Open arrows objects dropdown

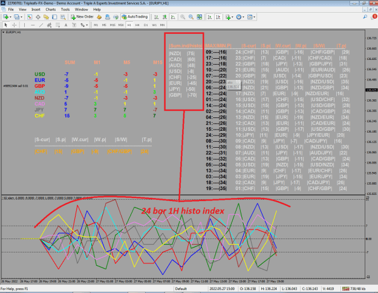pyautogui.click(x=84, y=25)
